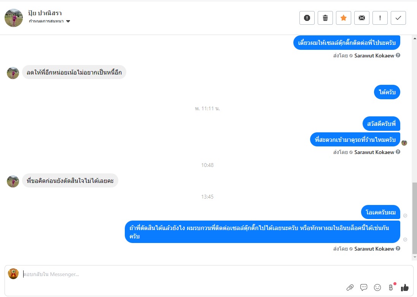Screen dimensions: 417x297
Task: Flag conversation with exclamation mark icon
Action: tap(380, 18)
